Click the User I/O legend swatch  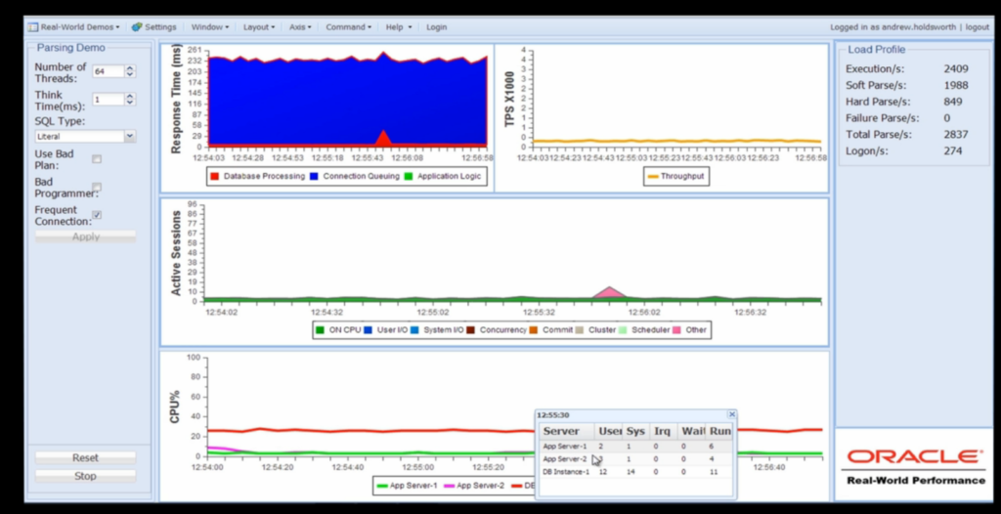[x=369, y=330]
